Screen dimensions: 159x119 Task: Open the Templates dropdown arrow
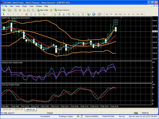[101, 14]
